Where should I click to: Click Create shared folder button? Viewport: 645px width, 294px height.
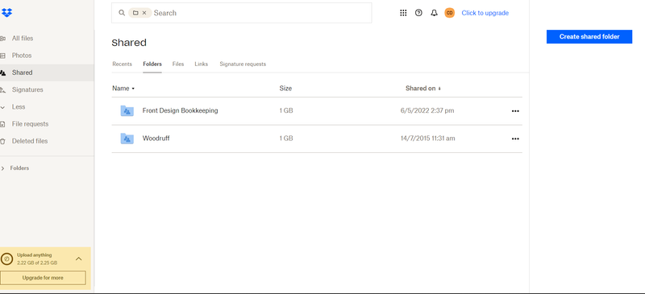tap(589, 36)
